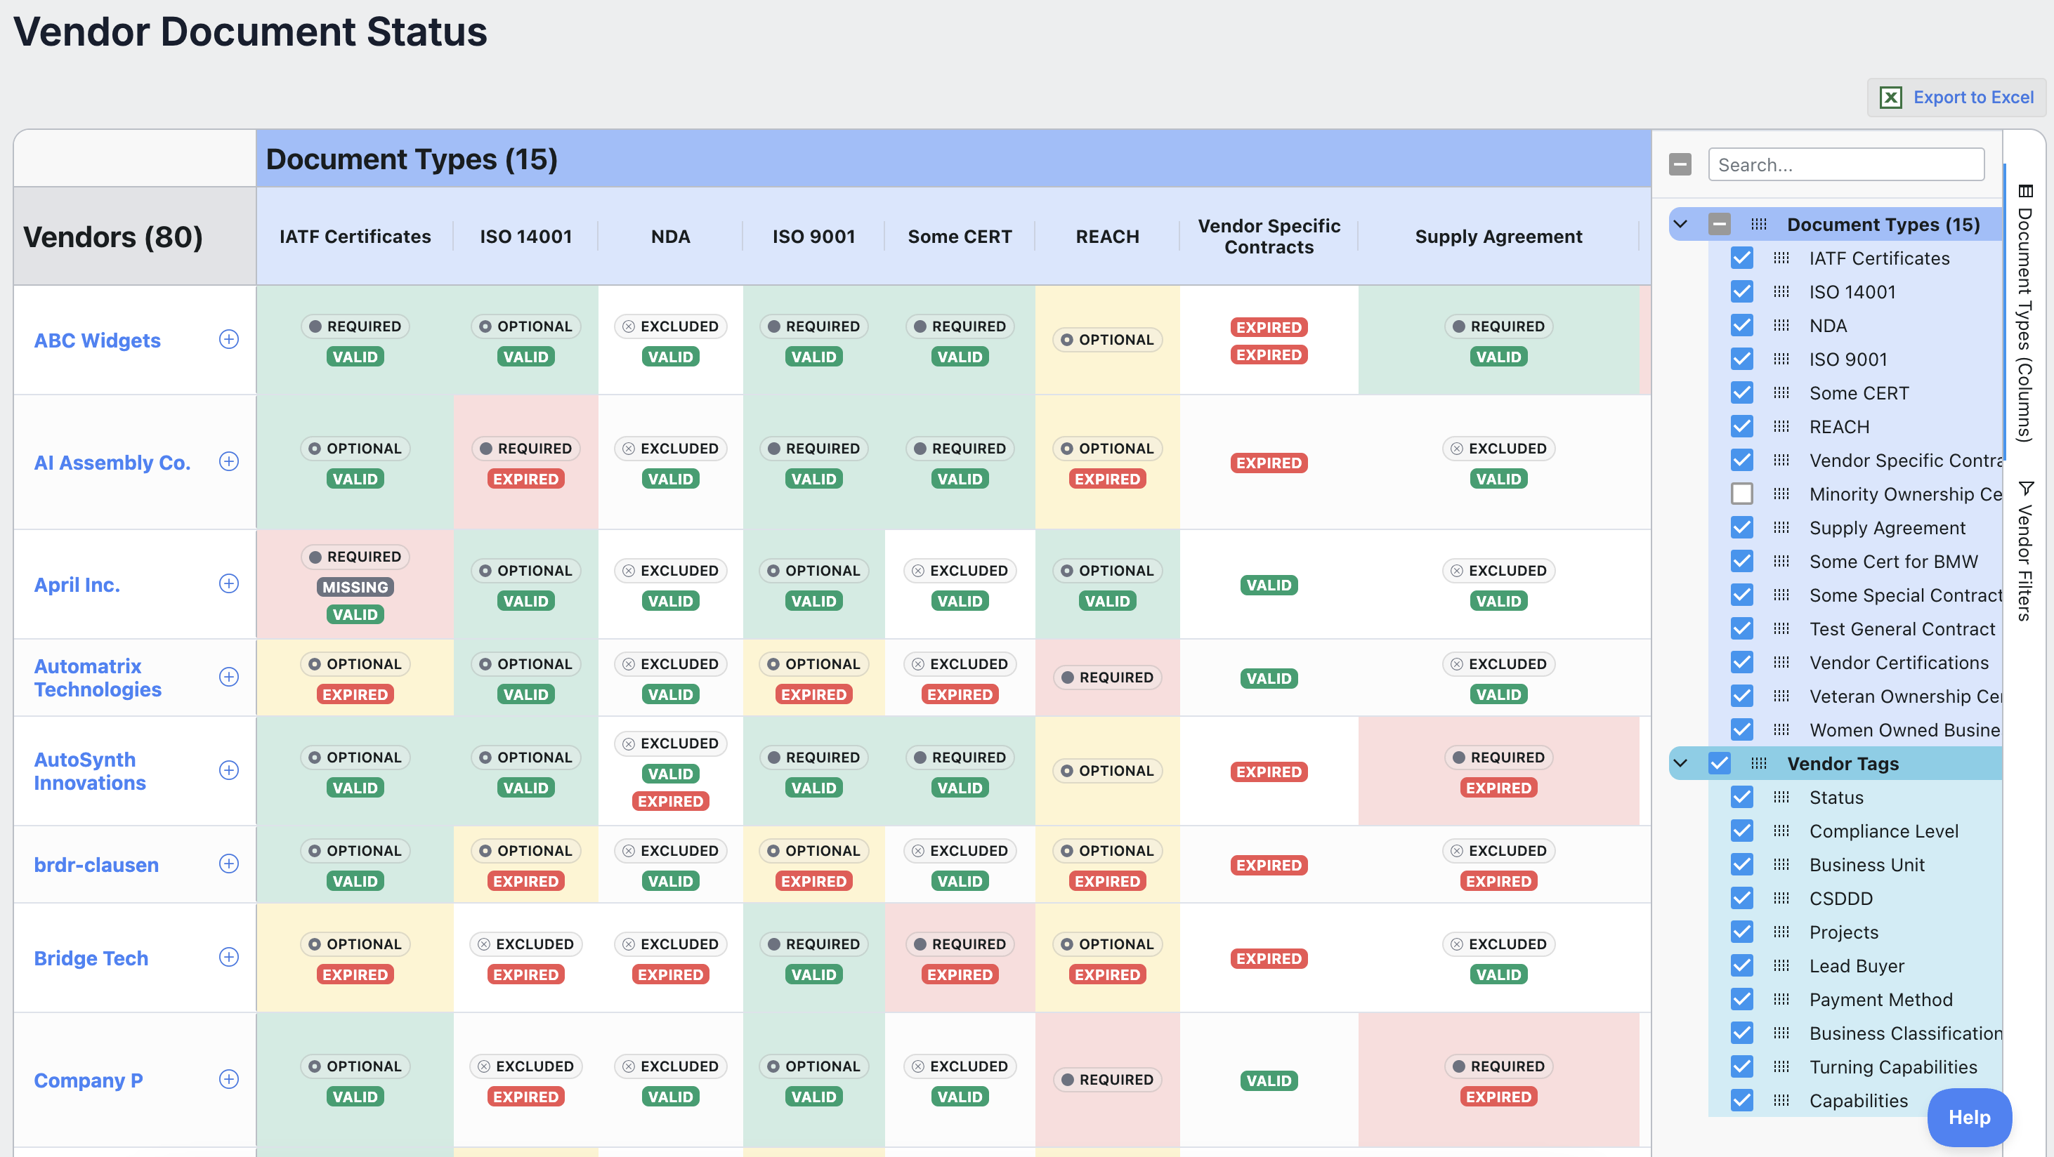Collapse the Document Types (15) tree group

1680,224
